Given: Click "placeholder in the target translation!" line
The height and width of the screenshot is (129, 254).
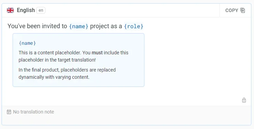Looking at the screenshot, I should 57,60.
